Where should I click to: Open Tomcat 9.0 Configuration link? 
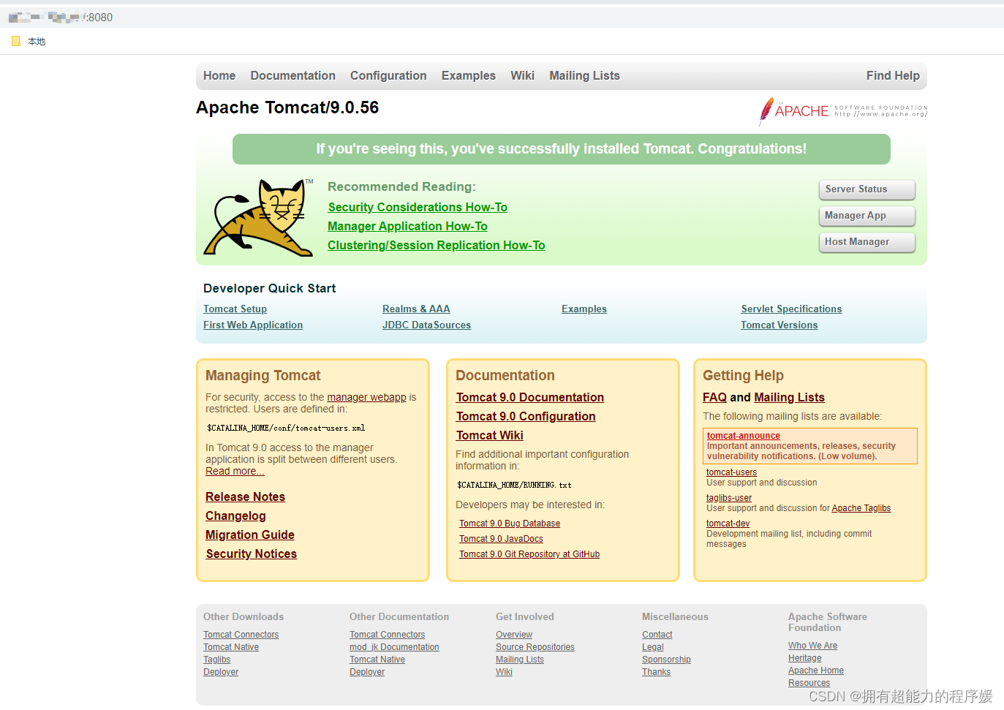click(526, 417)
